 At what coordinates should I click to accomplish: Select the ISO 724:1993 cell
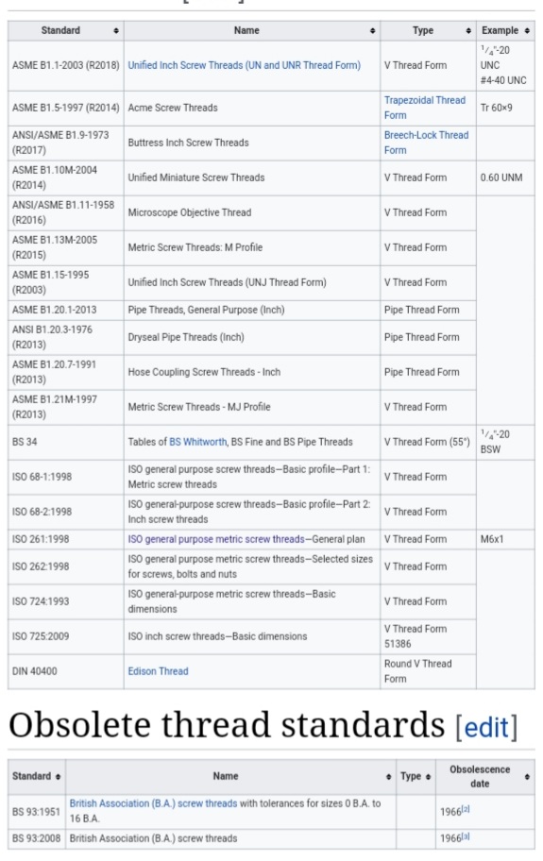click(66, 601)
